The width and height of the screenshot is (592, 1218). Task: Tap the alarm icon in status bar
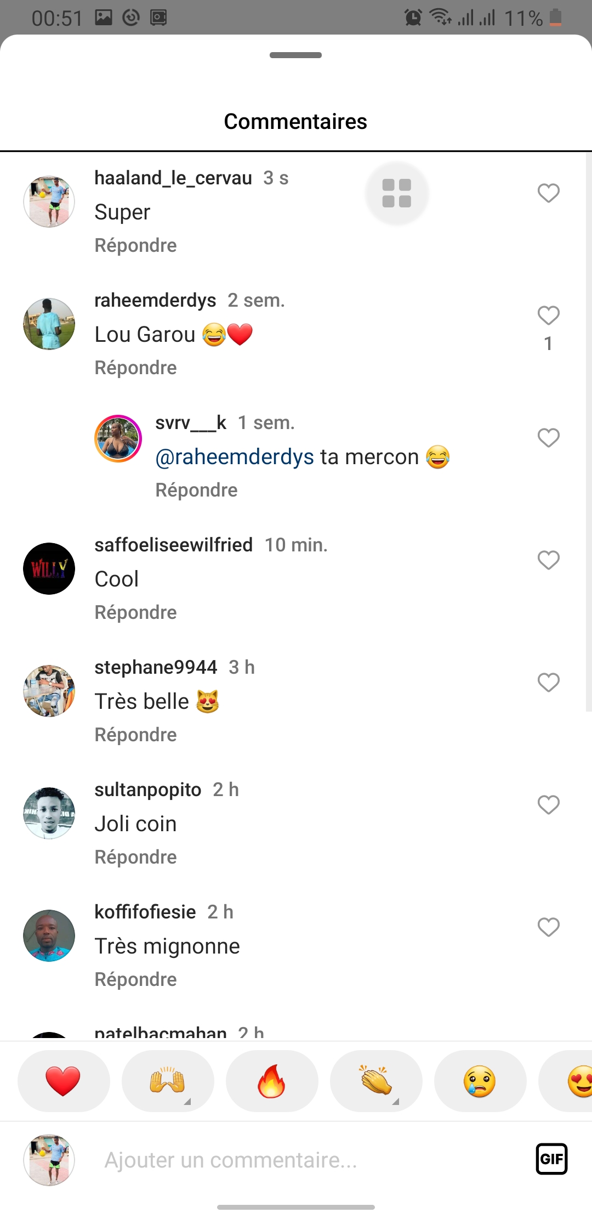(x=413, y=18)
